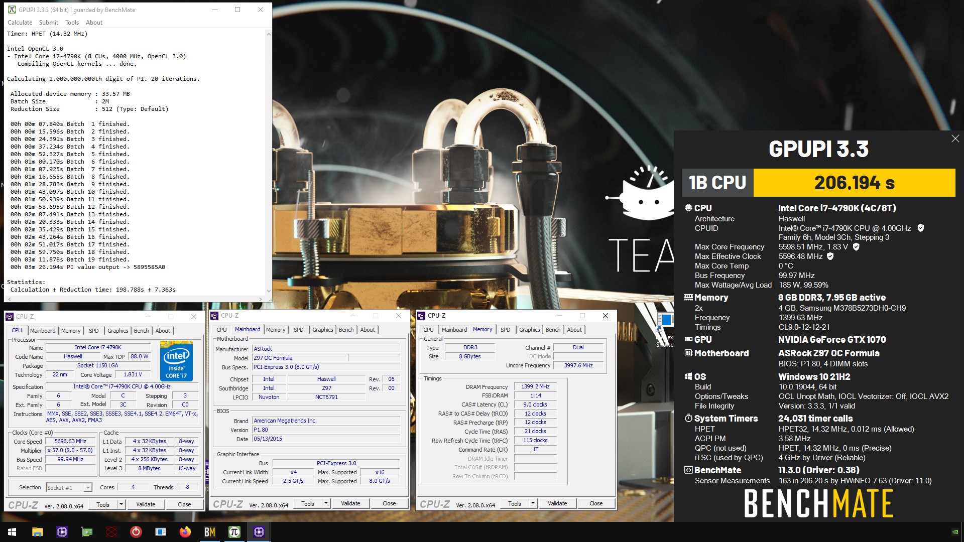
Task: Click the Uncore Frequency 3997.6 MHz value
Action: coord(578,365)
